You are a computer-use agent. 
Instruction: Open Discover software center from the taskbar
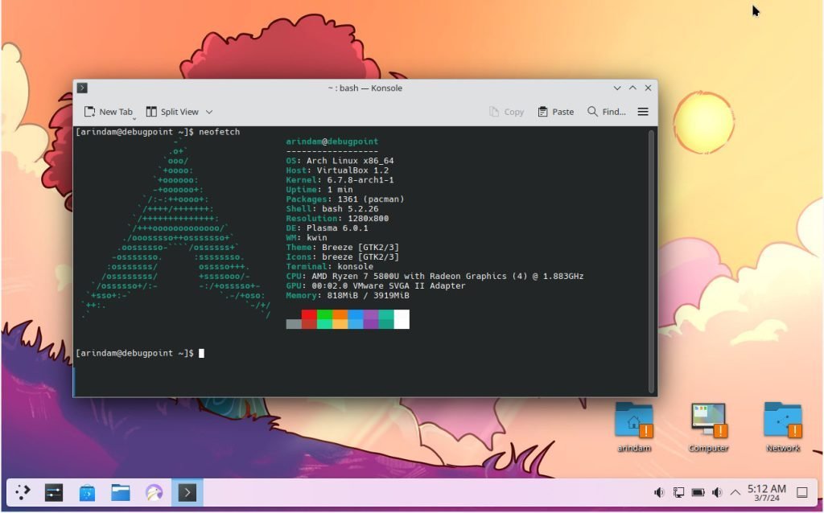(x=87, y=493)
